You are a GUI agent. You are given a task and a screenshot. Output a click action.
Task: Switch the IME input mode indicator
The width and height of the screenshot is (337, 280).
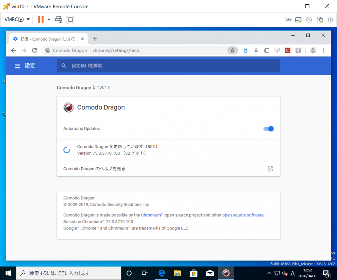(293, 273)
